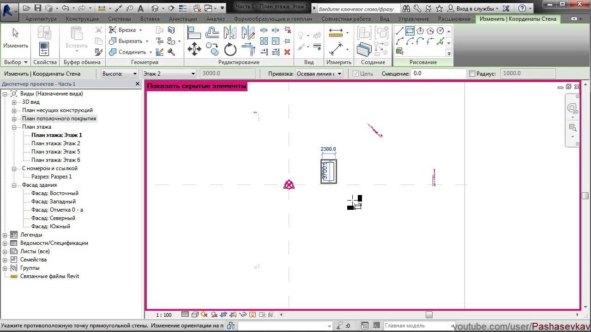Click the Visual Style cube icon
This screenshot has height=332, width=591.
pos(195,314)
